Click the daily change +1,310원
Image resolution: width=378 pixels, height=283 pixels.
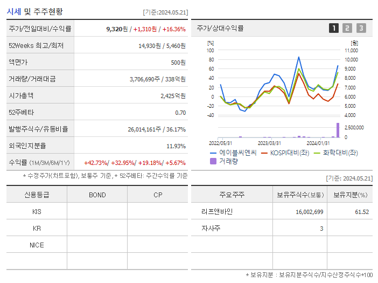click(145, 29)
